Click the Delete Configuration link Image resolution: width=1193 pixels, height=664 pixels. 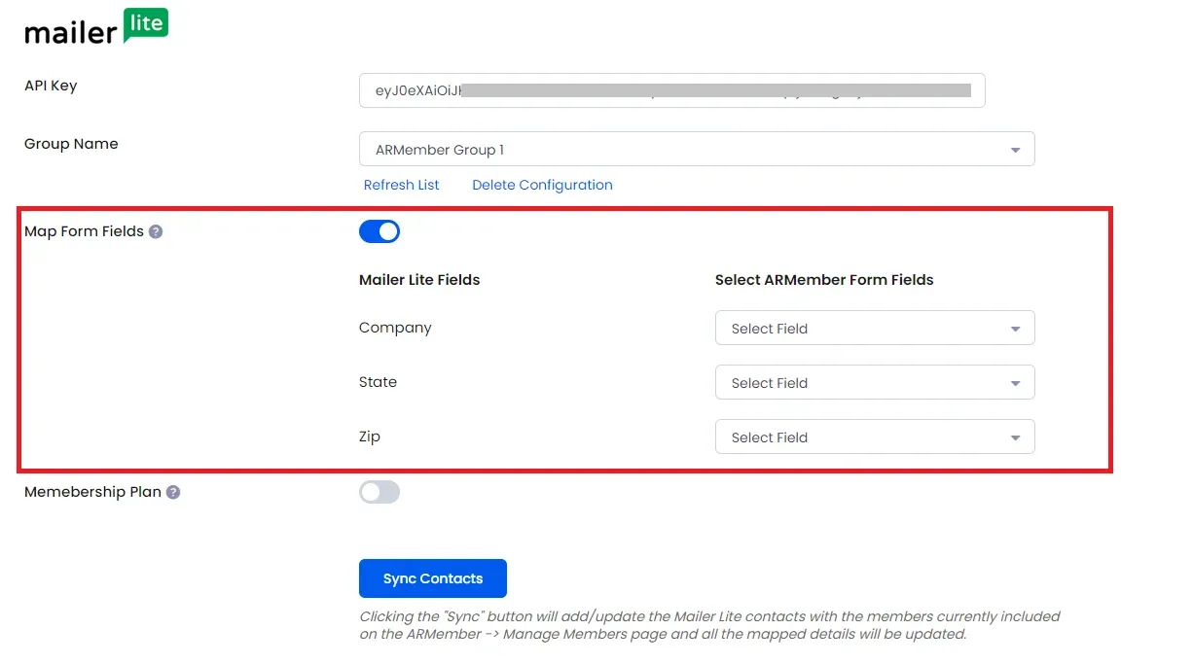542,185
